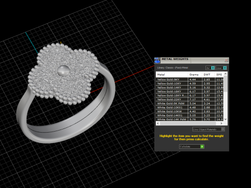251x188 pixels.
Task: Select the White Gold:9K PdW row
Action: point(190,103)
